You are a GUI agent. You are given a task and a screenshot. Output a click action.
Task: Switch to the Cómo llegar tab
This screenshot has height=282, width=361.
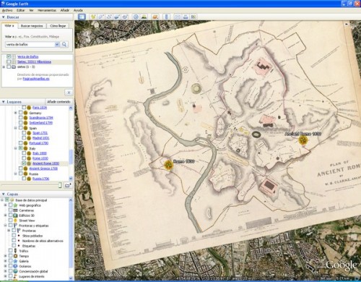58,26
